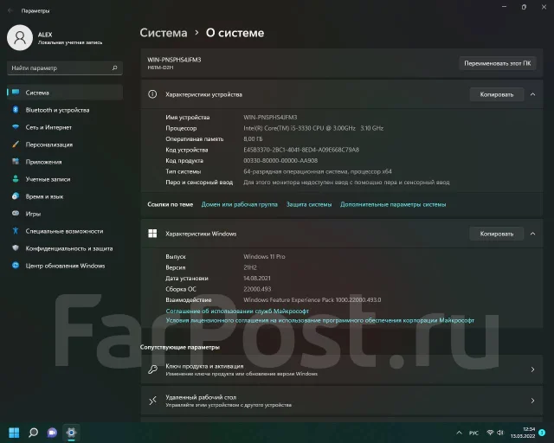This screenshot has height=443, width=554.
Task: Open Приложения settings page
Action: [x=65, y=162]
